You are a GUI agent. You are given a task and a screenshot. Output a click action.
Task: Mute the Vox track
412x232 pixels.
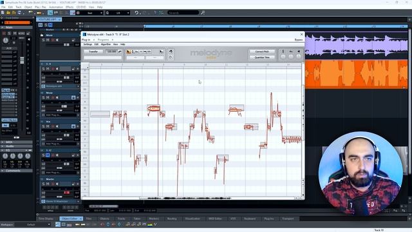point(48,126)
